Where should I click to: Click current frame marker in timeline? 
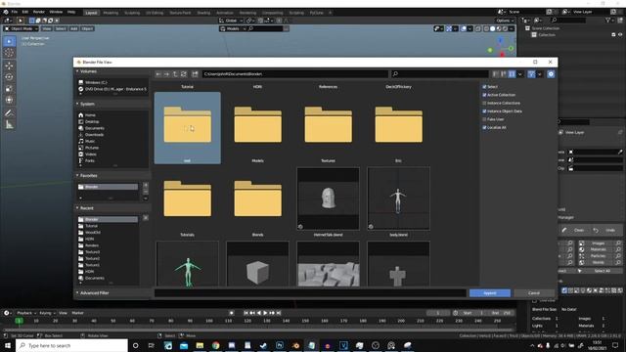pos(19,321)
